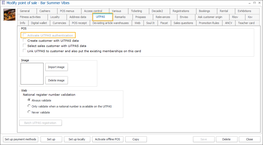Open the Digital wallet tab

pyautogui.click(x=39, y=23)
